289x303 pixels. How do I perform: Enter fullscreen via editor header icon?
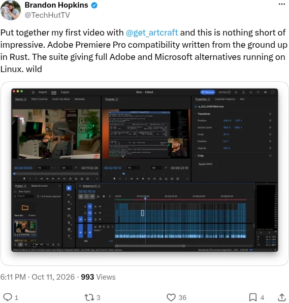[273, 92]
